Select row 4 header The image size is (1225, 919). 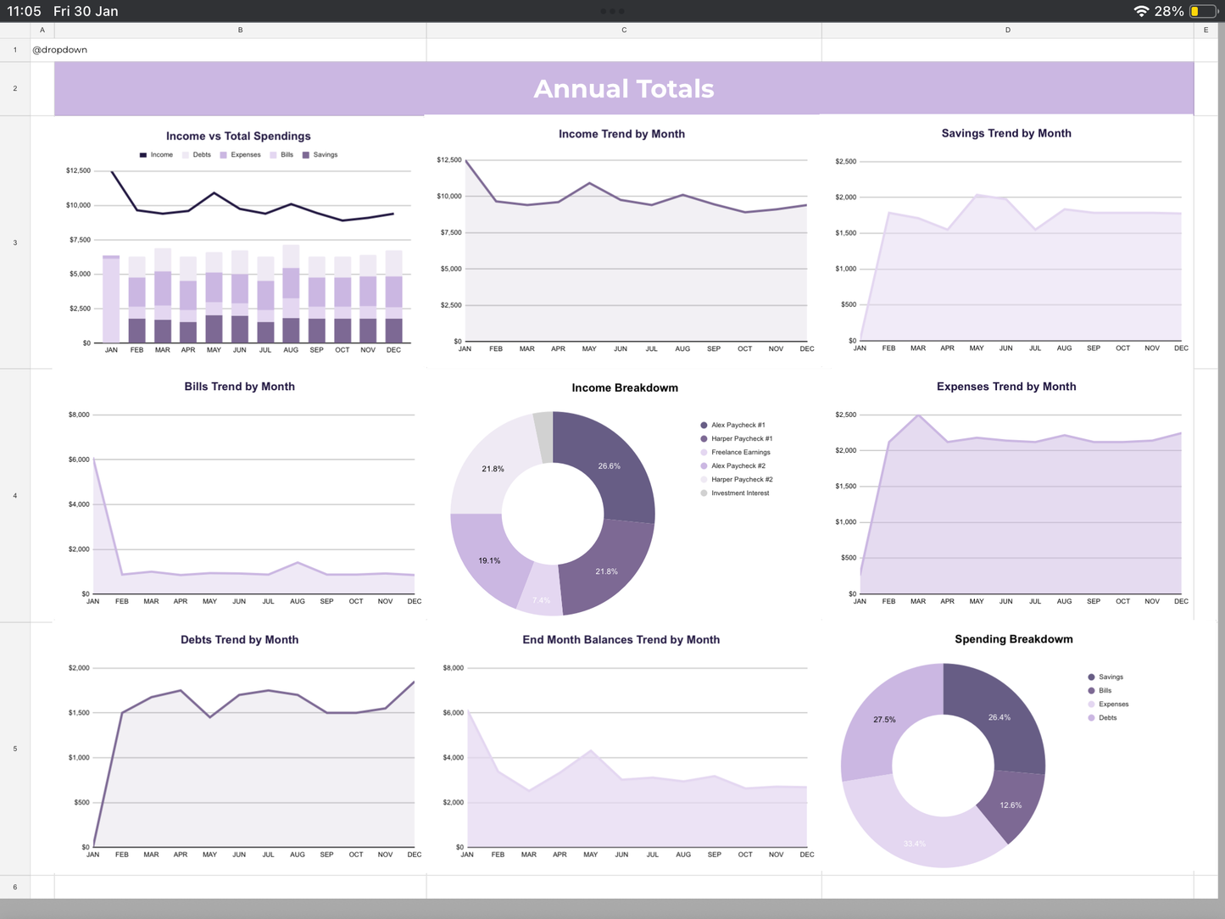click(x=15, y=495)
